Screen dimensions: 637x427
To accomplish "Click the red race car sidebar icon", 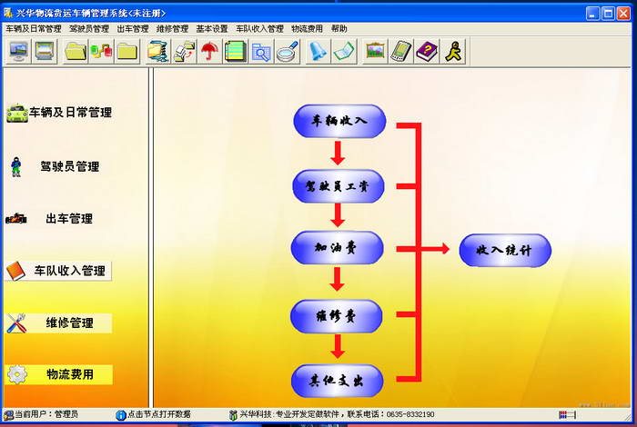I will [x=16, y=219].
